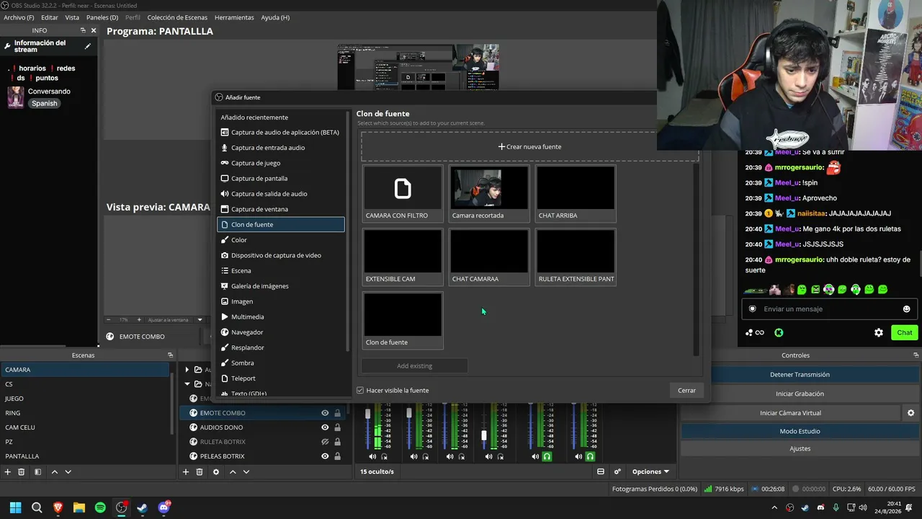Click Crear nueva fuente button
Image resolution: width=922 pixels, height=519 pixels.
(x=529, y=147)
